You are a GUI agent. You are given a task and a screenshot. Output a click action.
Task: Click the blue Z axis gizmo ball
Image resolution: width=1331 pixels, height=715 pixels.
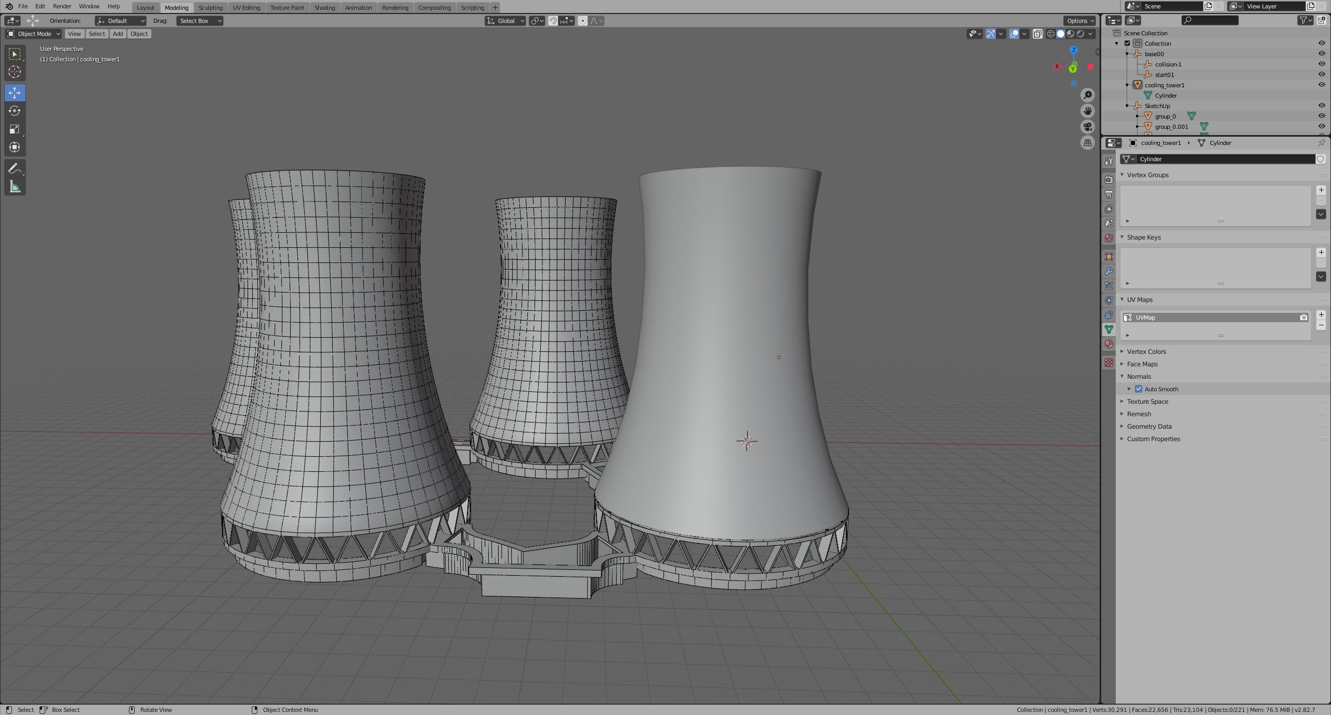click(1074, 50)
